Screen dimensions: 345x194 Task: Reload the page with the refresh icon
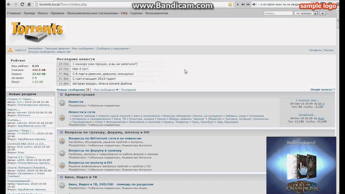point(22,4)
